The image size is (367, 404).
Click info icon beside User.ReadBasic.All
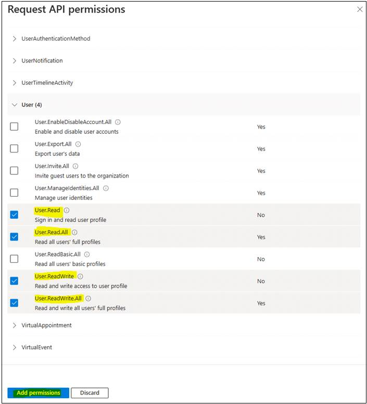tap(87, 255)
